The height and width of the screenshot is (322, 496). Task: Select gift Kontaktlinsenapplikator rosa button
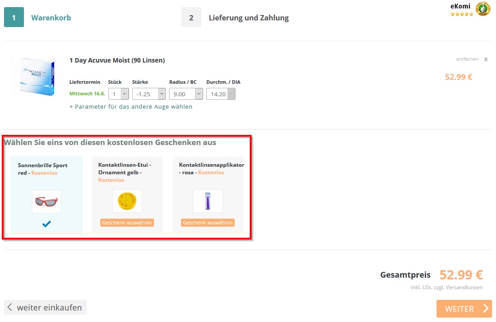coord(208,223)
